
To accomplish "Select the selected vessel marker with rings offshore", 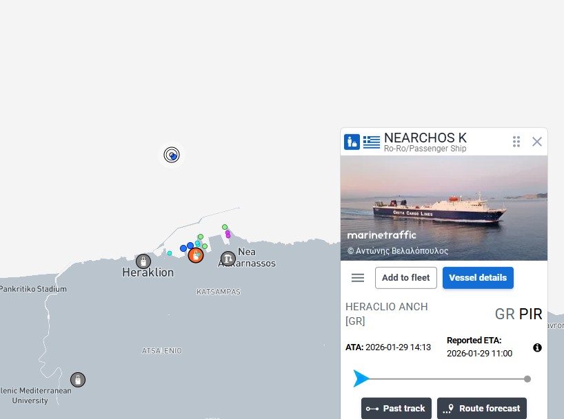I will 172,155.
